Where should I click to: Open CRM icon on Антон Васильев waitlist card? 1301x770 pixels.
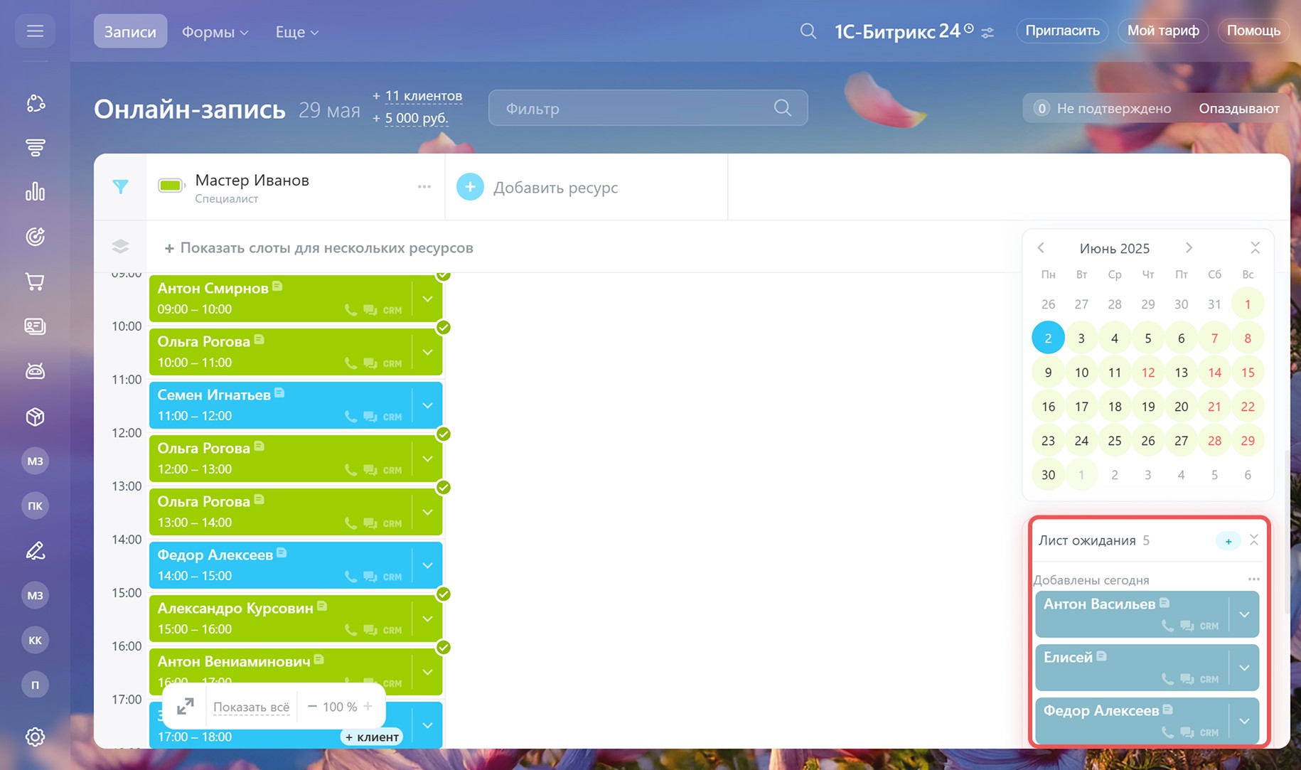coord(1209,626)
